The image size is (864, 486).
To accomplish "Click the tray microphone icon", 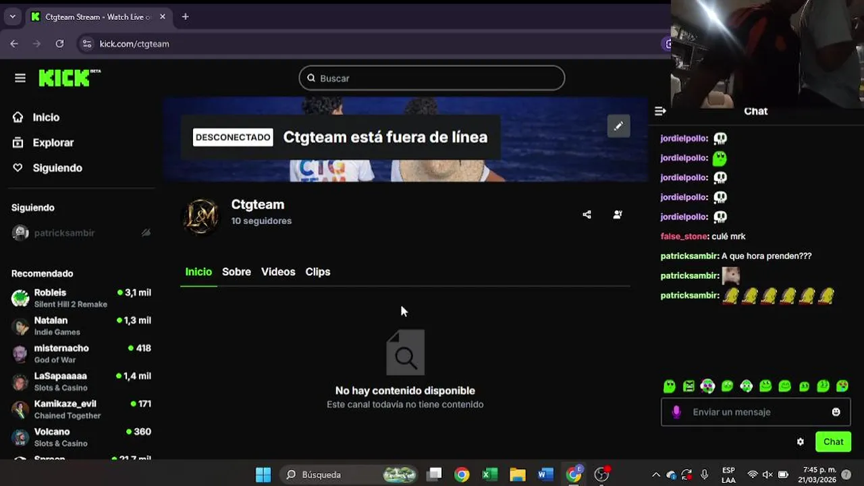I will coord(705,475).
